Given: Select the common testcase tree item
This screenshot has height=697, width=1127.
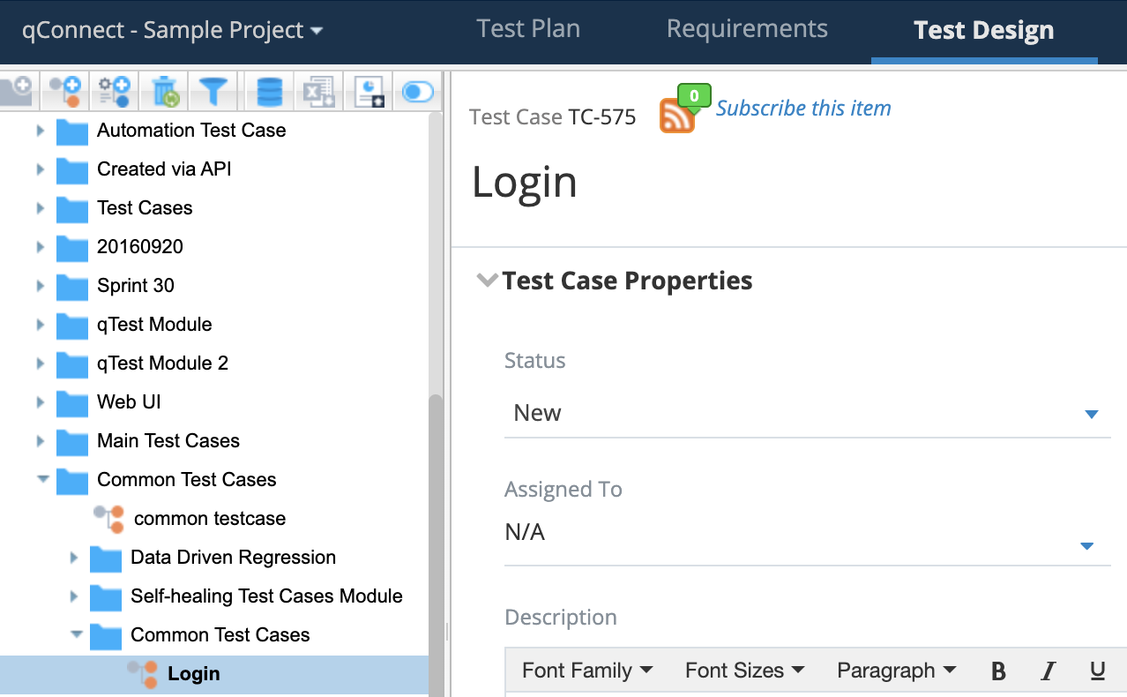Looking at the screenshot, I should point(209,519).
